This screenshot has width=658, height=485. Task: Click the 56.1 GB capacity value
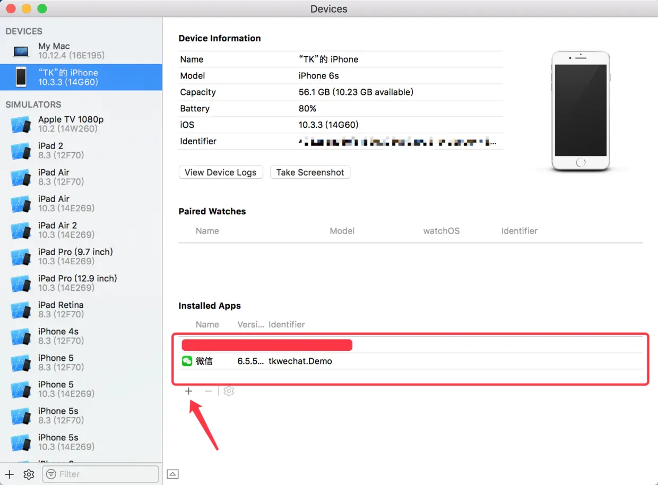356,92
